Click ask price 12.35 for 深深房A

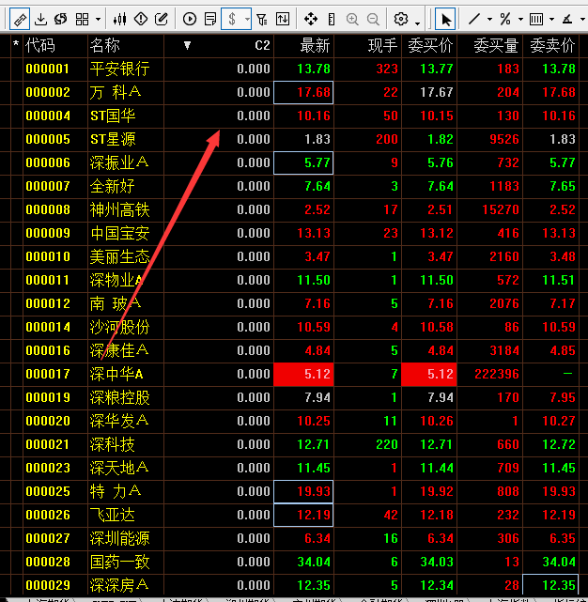click(559, 585)
